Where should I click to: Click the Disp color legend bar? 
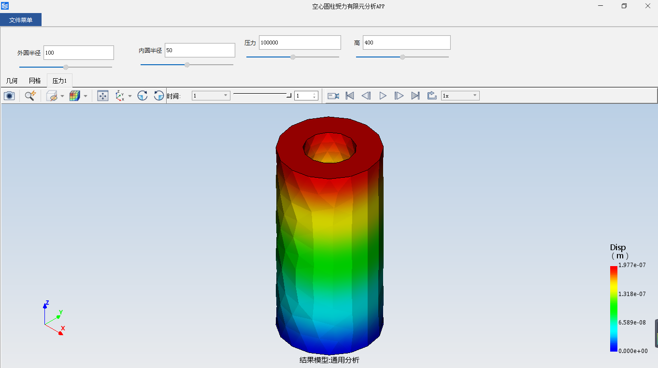tap(614, 309)
